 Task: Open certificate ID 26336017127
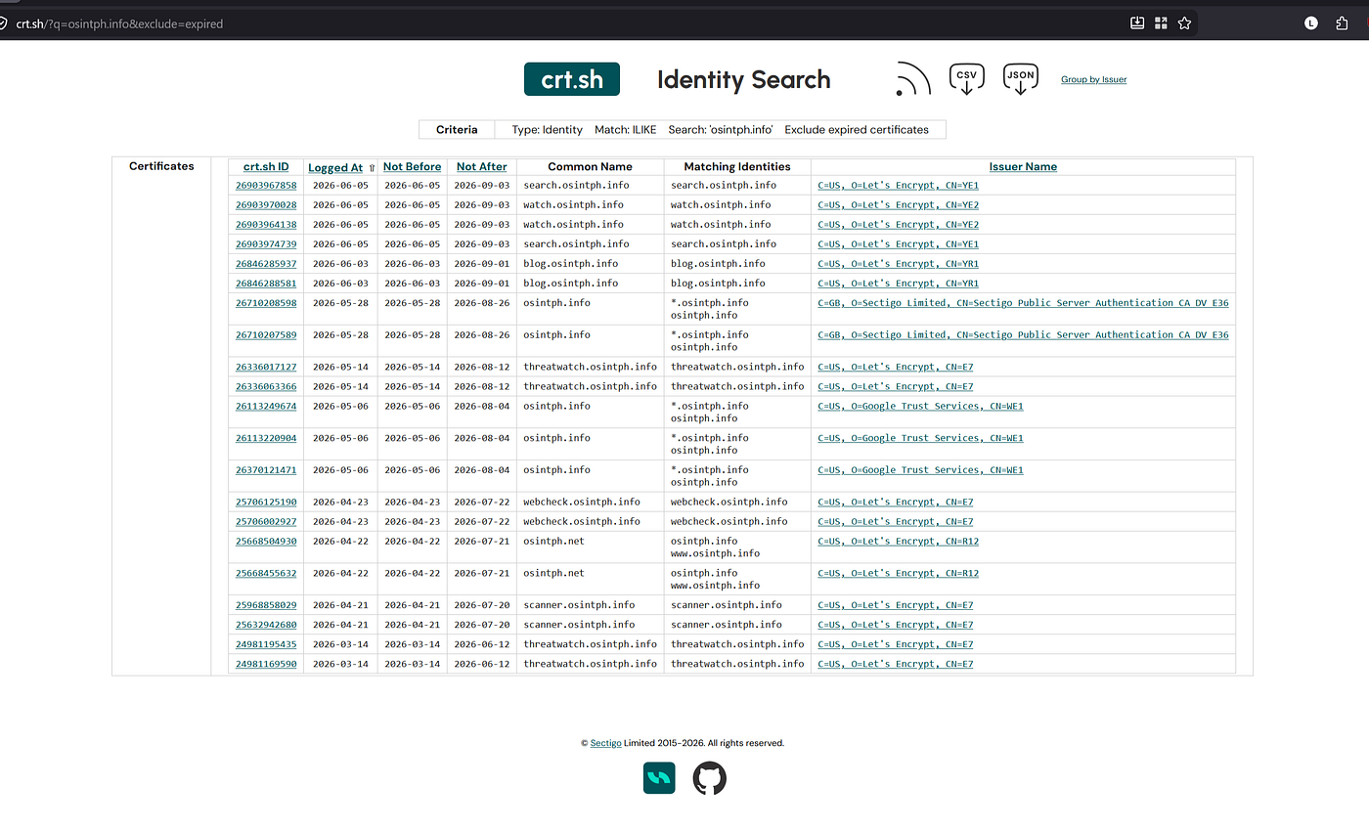pyautogui.click(x=266, y=368)
